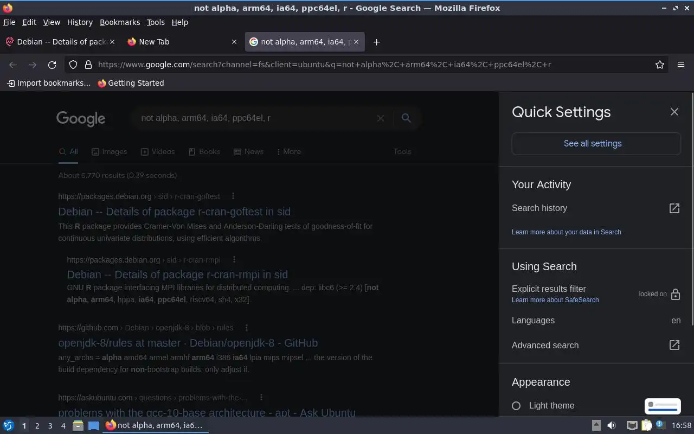The width and height of the screenshot is (694, 434).
Task: Open the Ask Ubuntu gcc-10-base result link
Action: [x=207, y=412]
